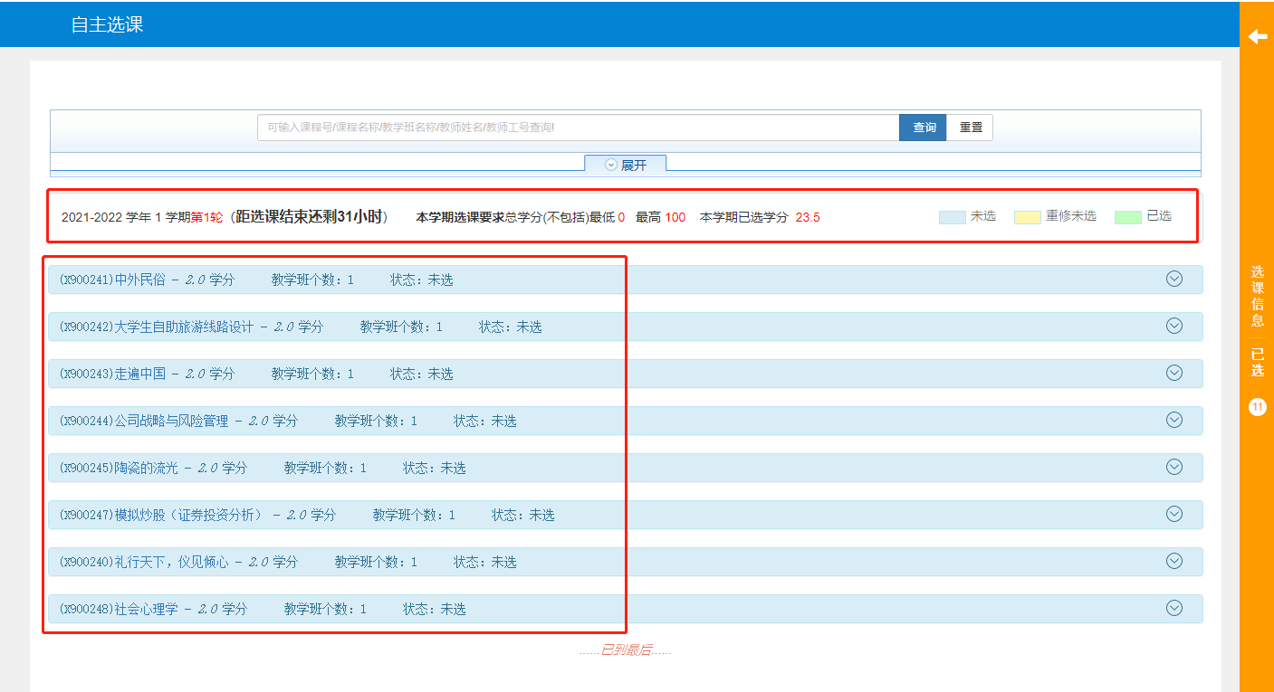
Task: Click the 重修未选 yellow legend swatch
Action: (x=1027, y=217)
